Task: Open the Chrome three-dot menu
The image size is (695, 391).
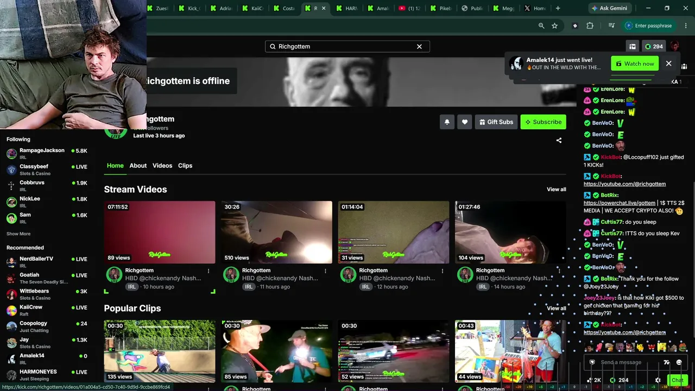Action: (x=685, y=26)
